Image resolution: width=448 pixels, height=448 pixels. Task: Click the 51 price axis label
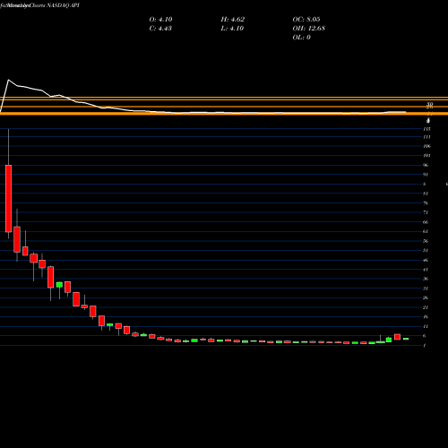click(426, 250)
